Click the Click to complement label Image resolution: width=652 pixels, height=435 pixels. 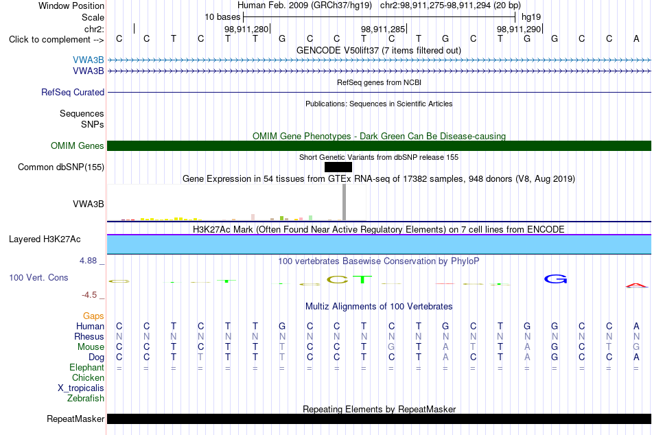56,40
